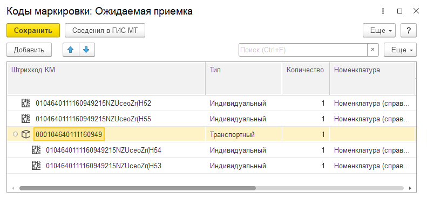Click data matrix icon of code ending H52
427x199 pixels.
pyautogui.click(x=25, y=103)
